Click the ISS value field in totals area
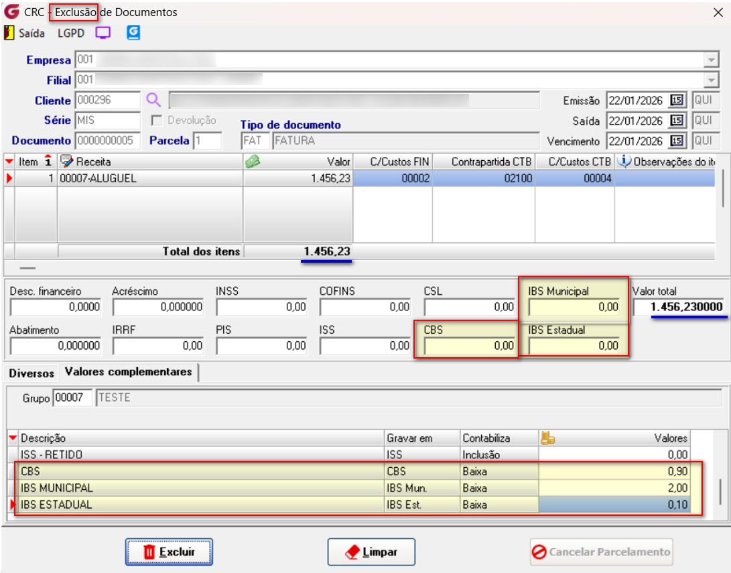Image resolution: width=731 pixels, height=573 pixels. (x=365, y=346)
